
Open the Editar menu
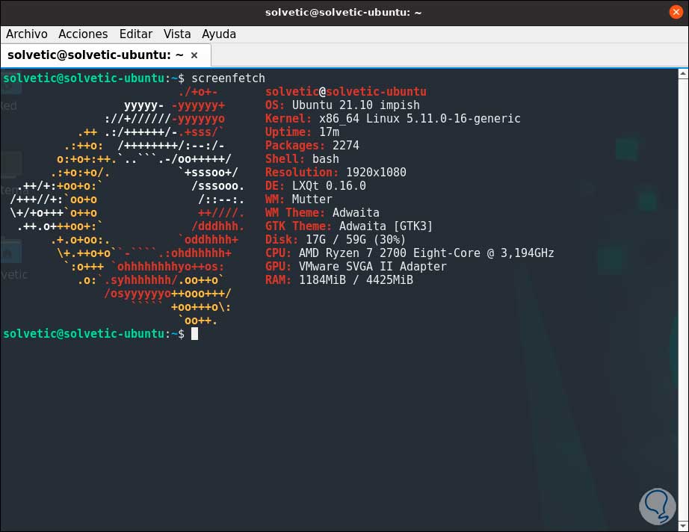coord(136,34)
